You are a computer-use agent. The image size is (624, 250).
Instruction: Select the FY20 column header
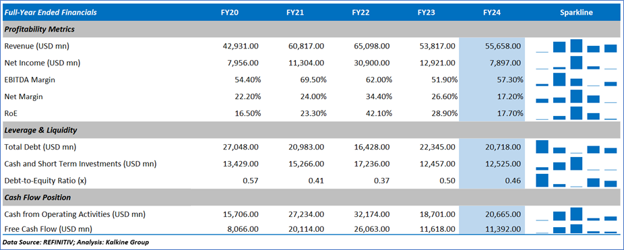click(230, 12)
